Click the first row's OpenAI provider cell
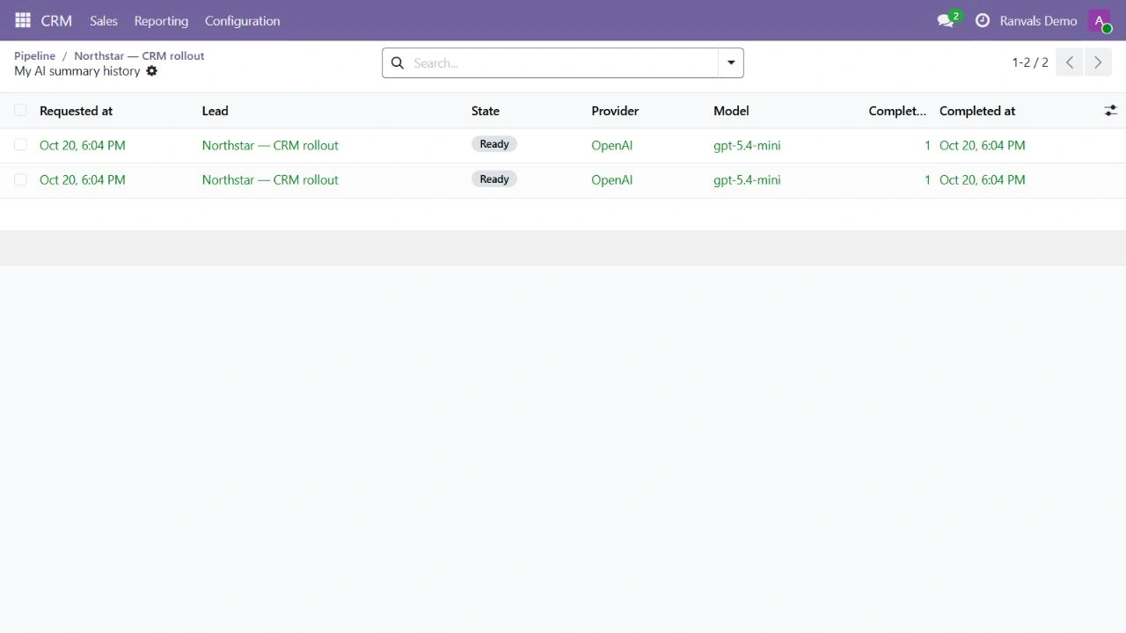This screenshot has height=633, width=1126. point(611,145)
